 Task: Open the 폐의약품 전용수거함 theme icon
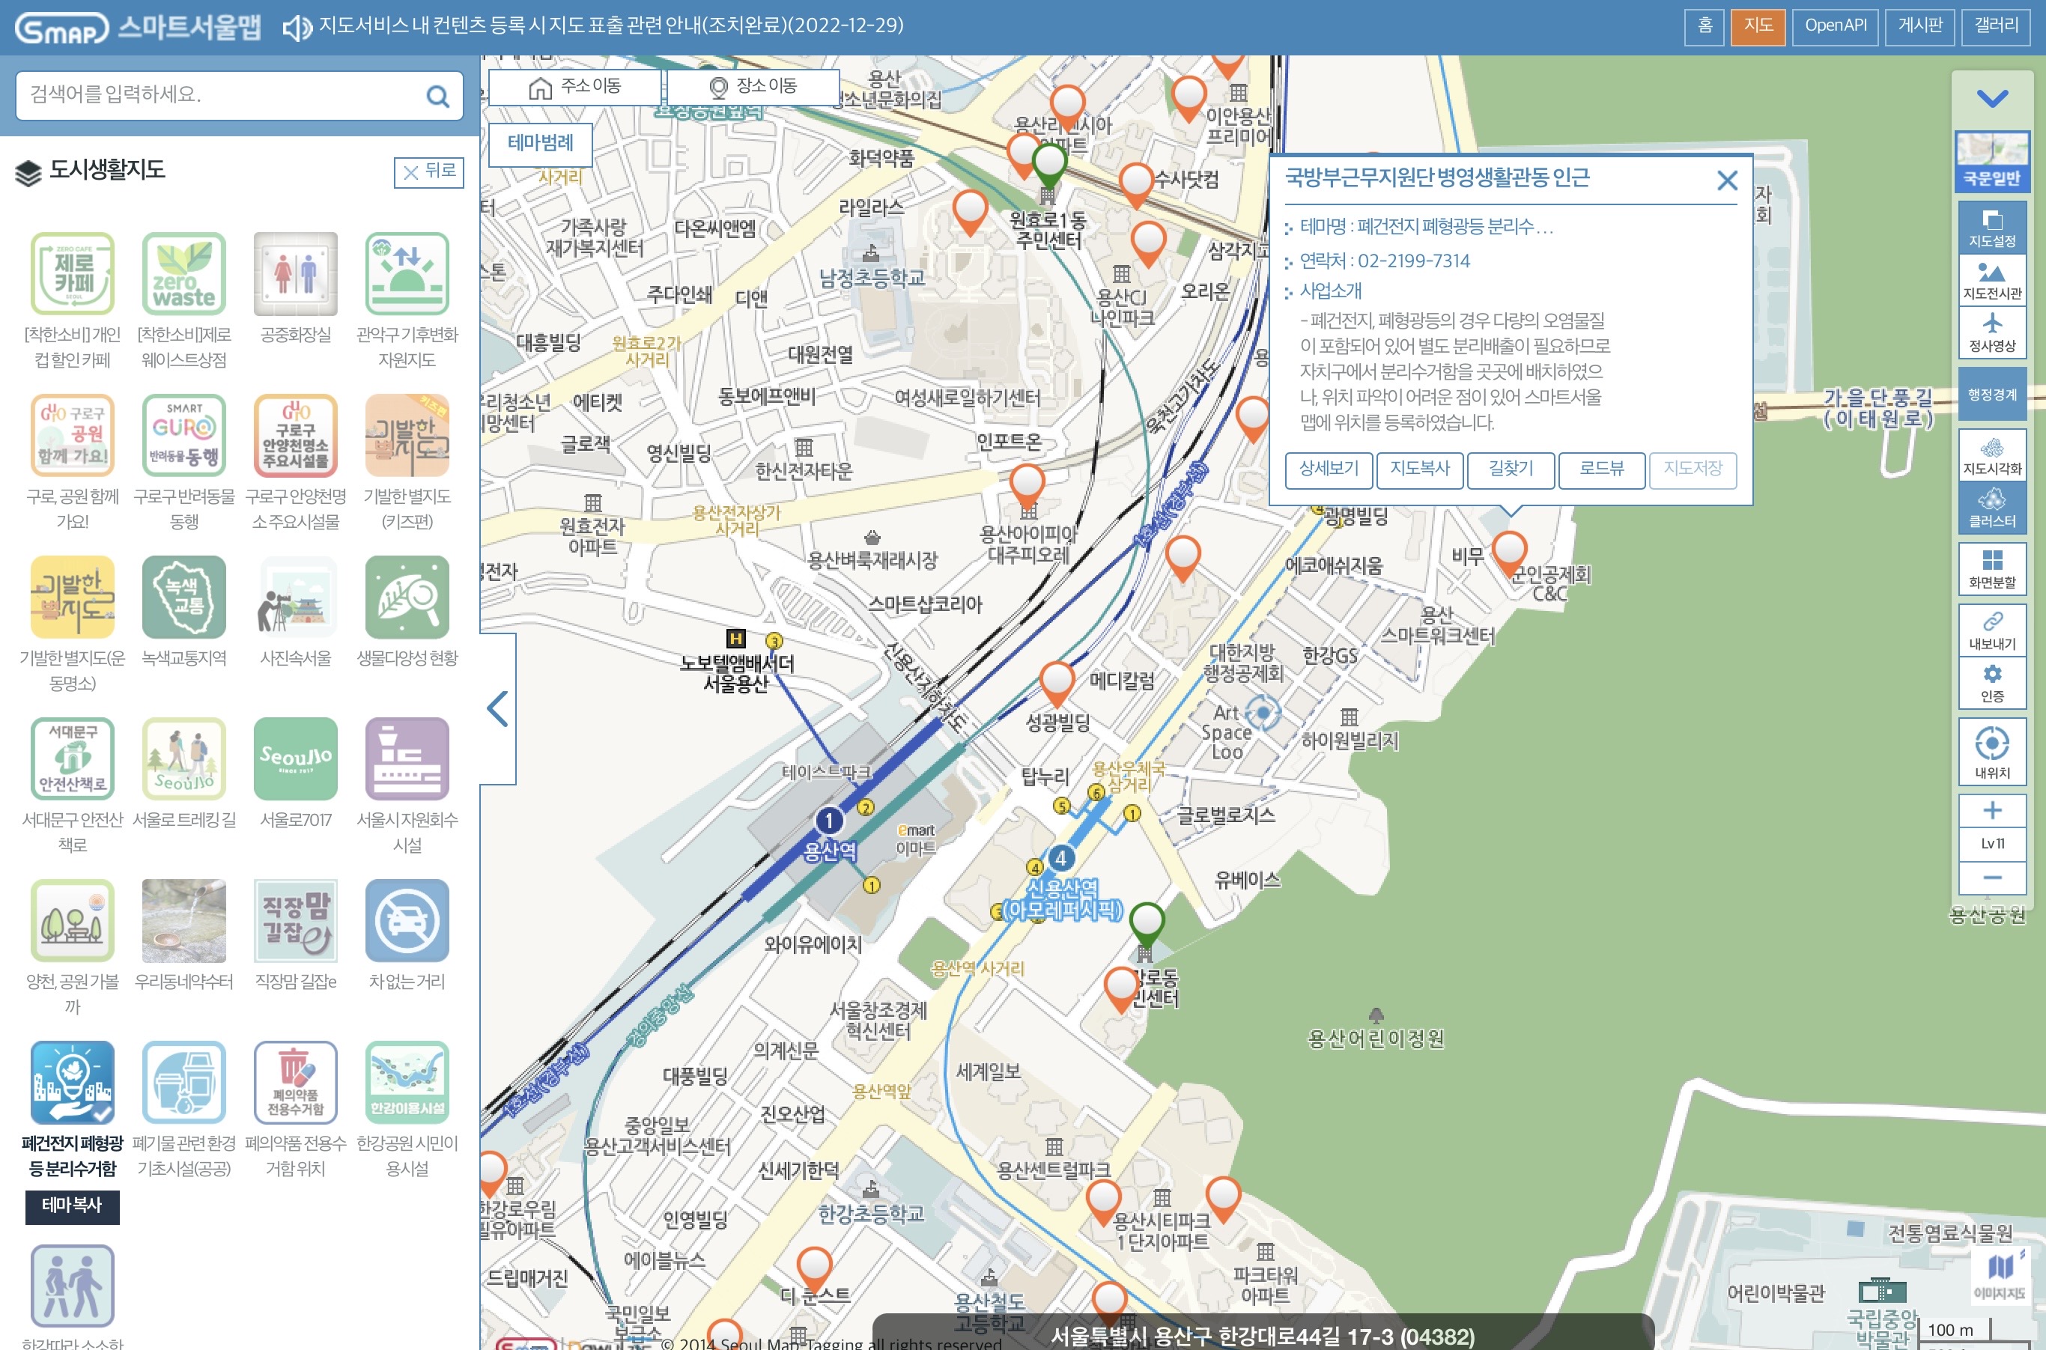pyautogui.click(x=295, y=1082)
